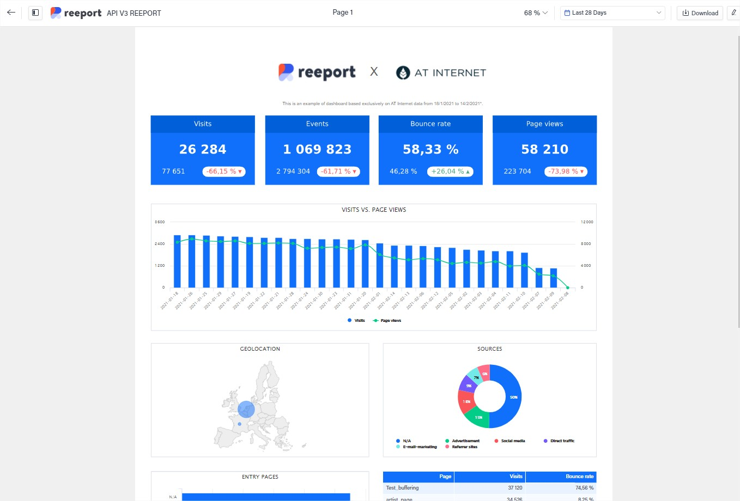This screenshot has height=501, width=740.
Task: Toggle Social media in the Sources legend
Action: pyautogui.click(x=512, y=441)
